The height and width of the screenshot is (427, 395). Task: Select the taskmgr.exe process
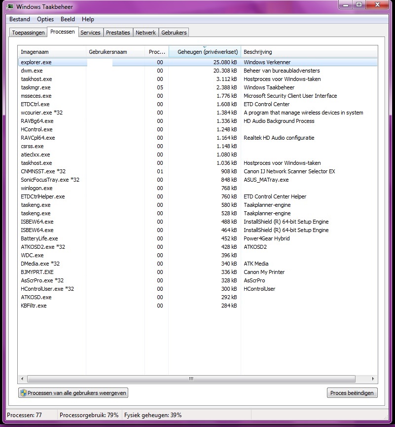tap(198, 87)
